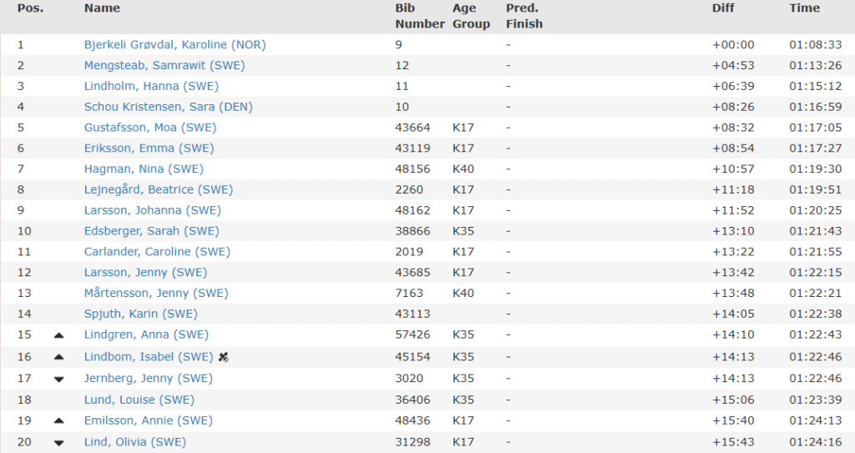Click the Diff column header

coord(723,8)
